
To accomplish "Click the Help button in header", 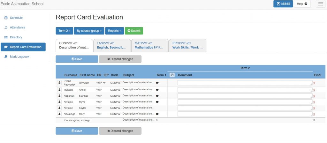I will coord(302,4).
